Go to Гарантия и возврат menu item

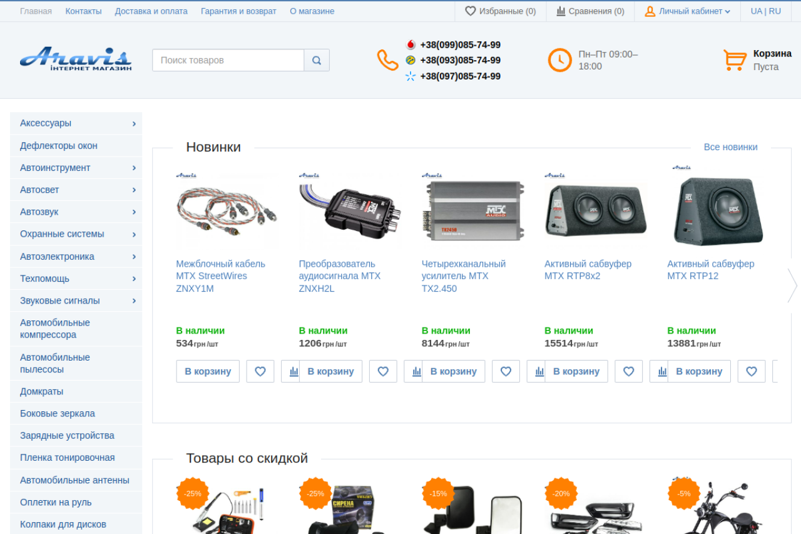coord(238,11)
